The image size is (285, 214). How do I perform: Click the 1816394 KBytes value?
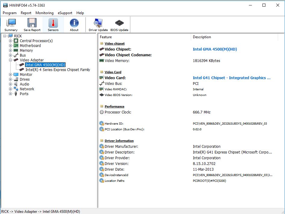[x=206, y=61]
